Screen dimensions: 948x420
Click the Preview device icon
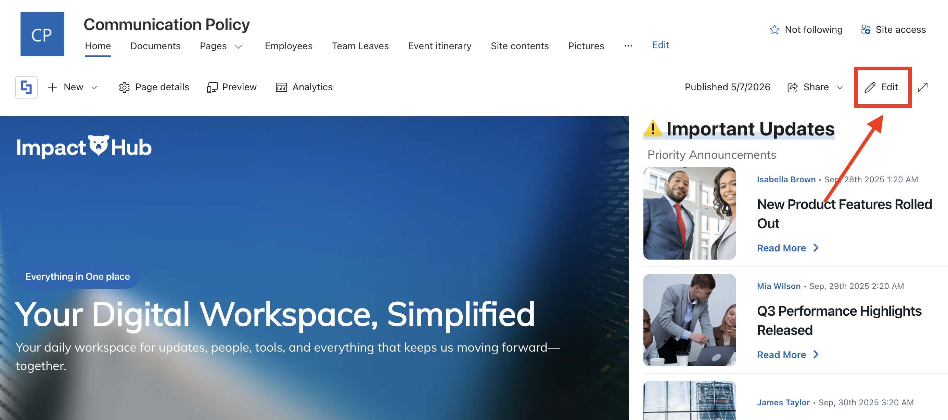(x=212, y=88)
